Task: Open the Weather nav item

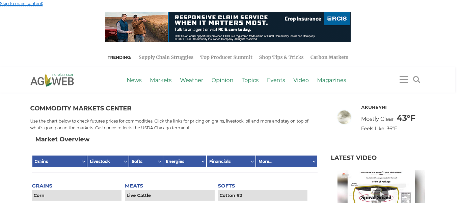Action: click(x=191, y=80)
